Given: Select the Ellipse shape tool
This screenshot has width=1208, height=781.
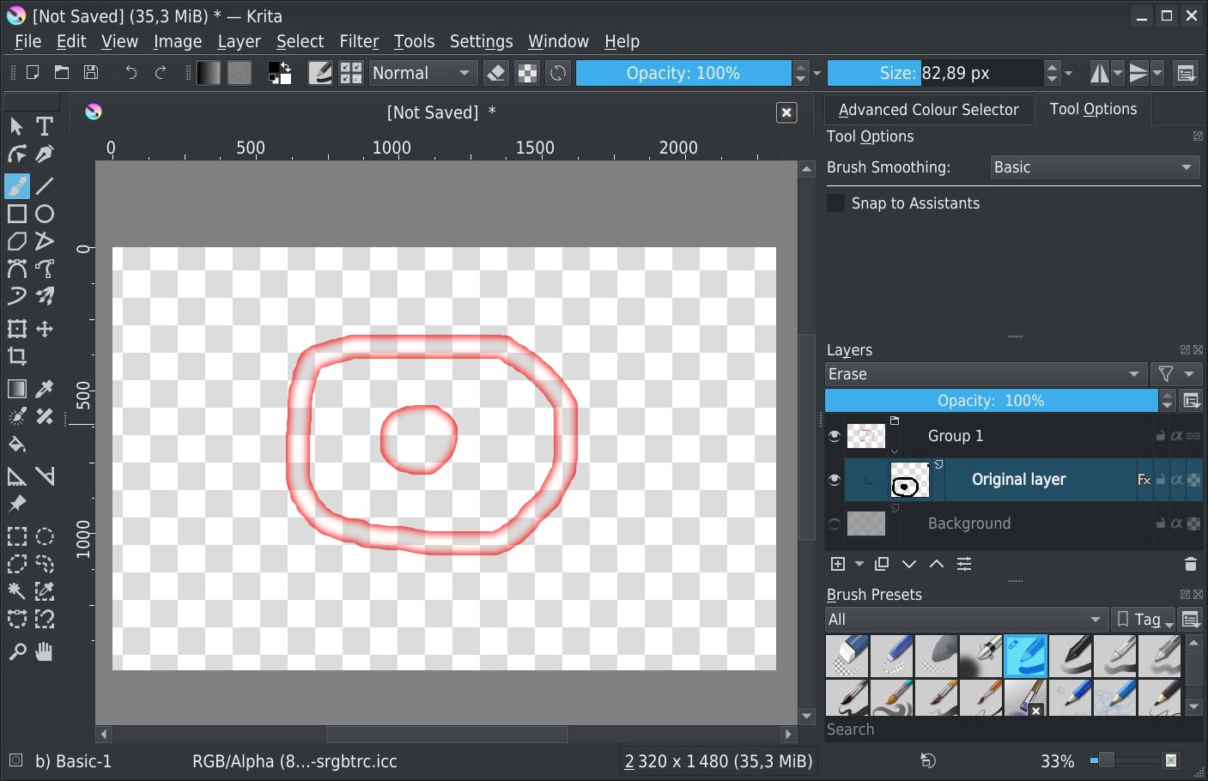Looking at the screenshot, I should point(45,214).
